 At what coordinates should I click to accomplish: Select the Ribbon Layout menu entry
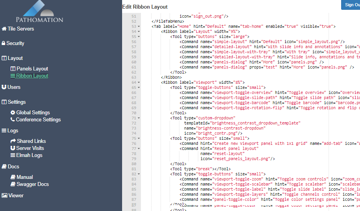pyautogui.click(x=32, y=76)
